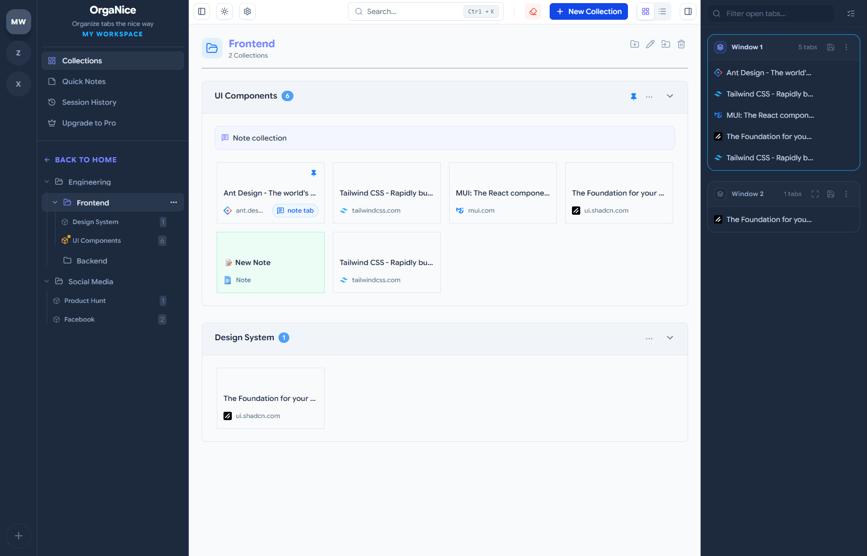Image resolution: width=867 pixels, height=556 pixels.
Task: Delete Frontend folder using the trash icon
Action: (x=681, y=44)
